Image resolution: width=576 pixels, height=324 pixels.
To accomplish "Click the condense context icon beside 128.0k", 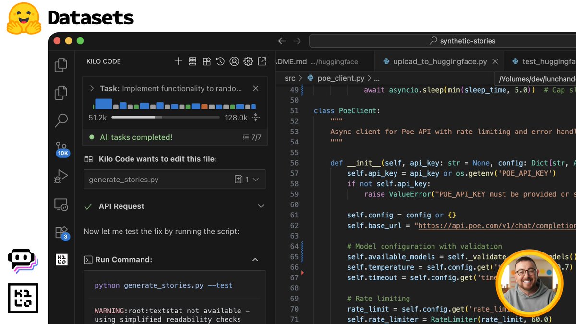I will (x=256, y=117).
